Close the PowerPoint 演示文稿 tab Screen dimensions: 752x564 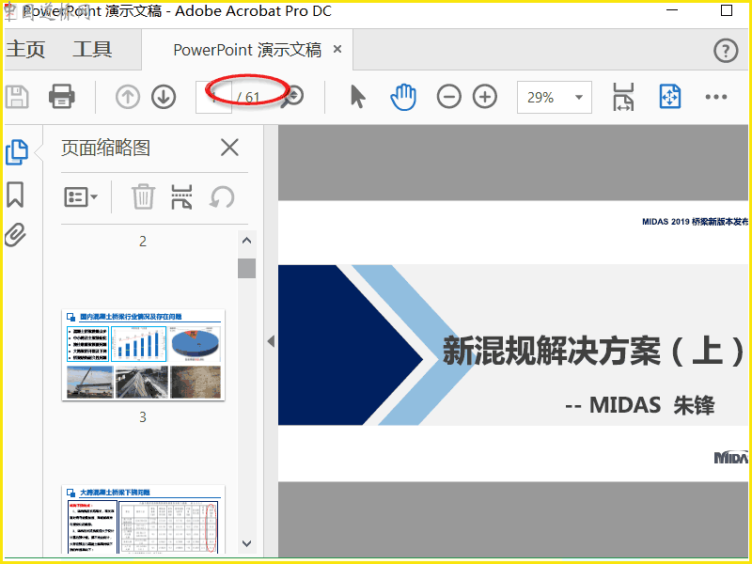pos(337,49)
